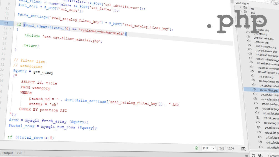Viewport: 279px width, 157px height.
Task: Click the Define servers button
Action: click(x=275, y=3)
